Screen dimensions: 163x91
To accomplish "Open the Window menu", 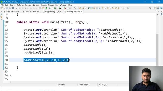I will tap(63, 5).
